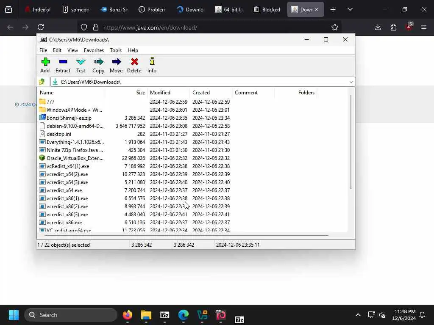This screenshot has width=434, height=325.
Task: Select vcredist_x86(3).exe in the list
Action: click(x=67, y=214)
